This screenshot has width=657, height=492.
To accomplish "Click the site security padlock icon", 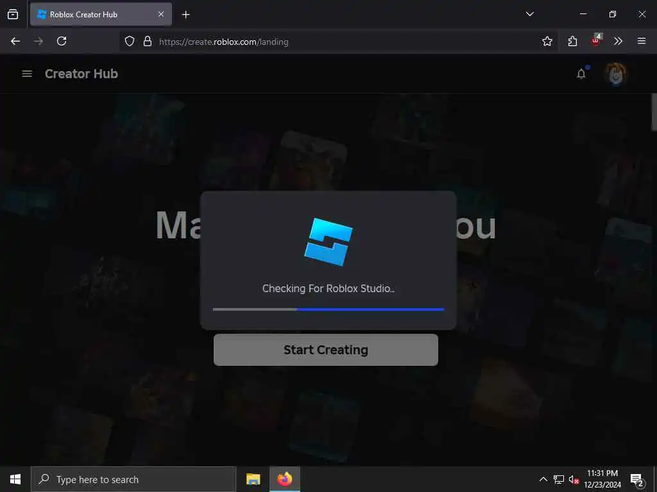I will coord(148,41).
